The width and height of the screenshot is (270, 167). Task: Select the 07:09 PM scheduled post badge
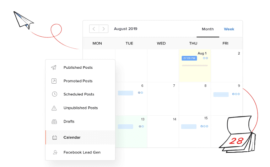[x=189, y=58]
